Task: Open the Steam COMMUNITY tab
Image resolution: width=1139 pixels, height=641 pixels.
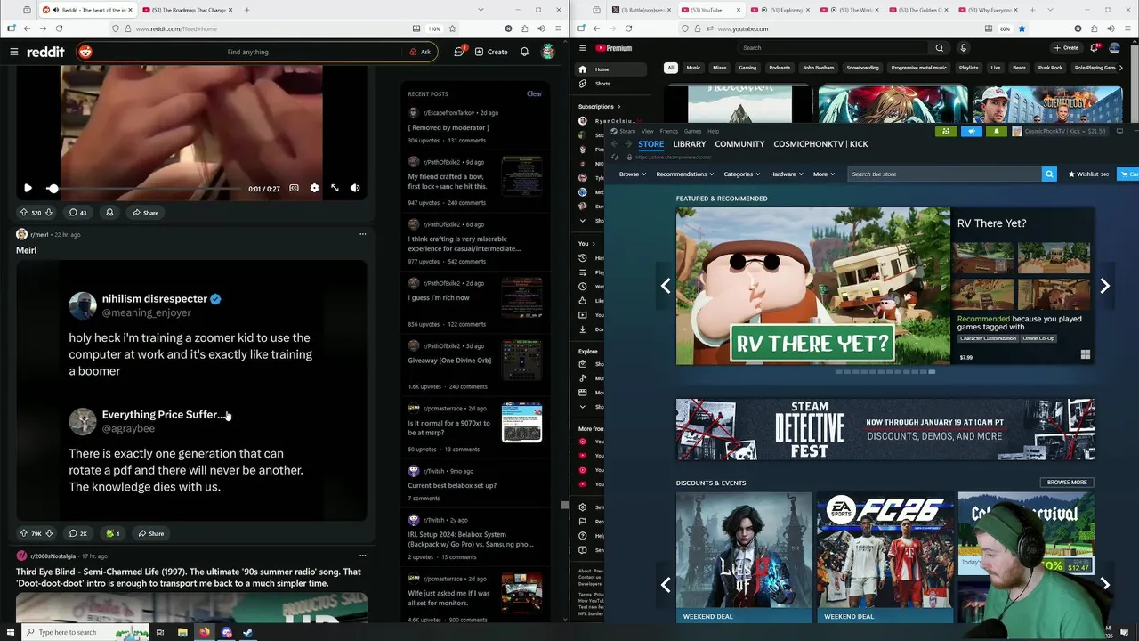Action: pos(739,144)
